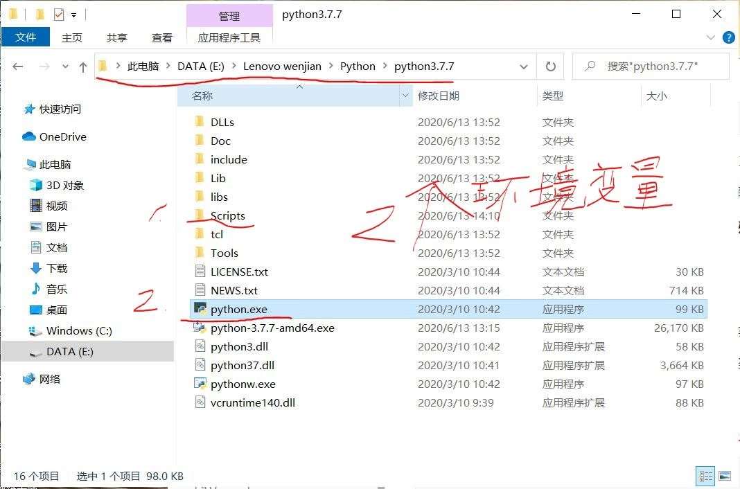Open the 文件 menu

point(26,37)
